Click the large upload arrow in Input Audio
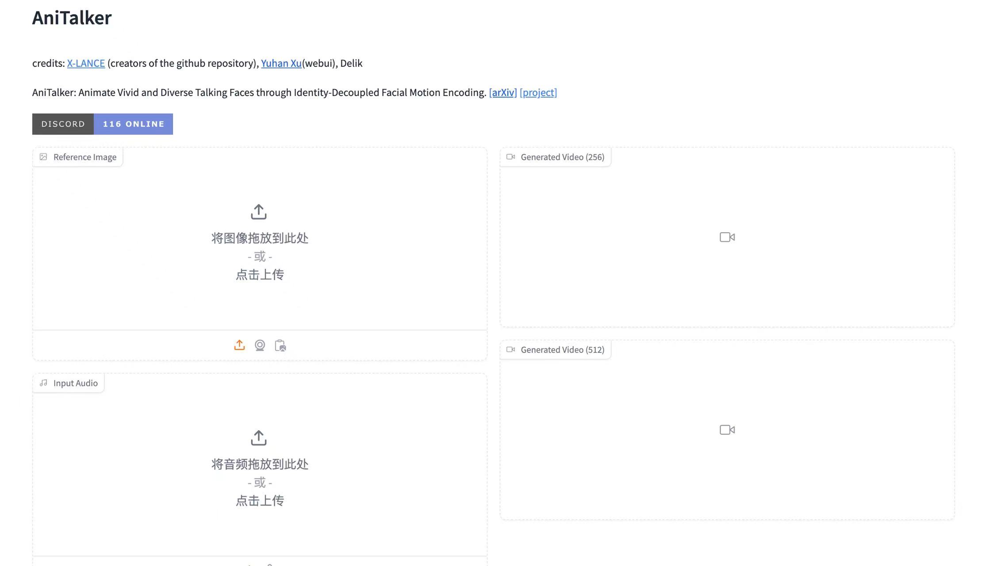The height and width of the screenshot is (566, 988). 259,438
